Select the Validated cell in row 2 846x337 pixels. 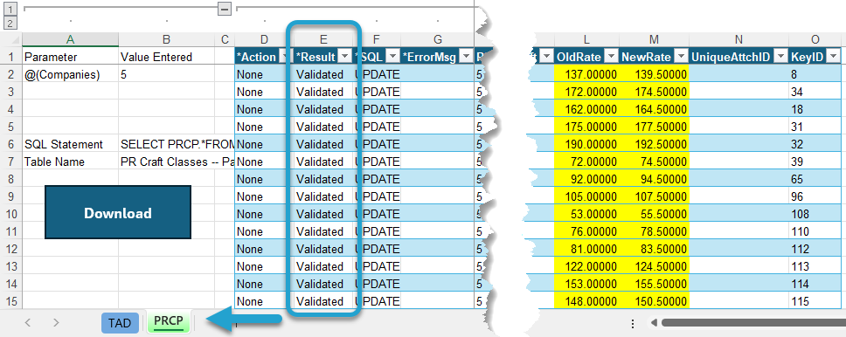pyautogui.click(x=323, y=75)
